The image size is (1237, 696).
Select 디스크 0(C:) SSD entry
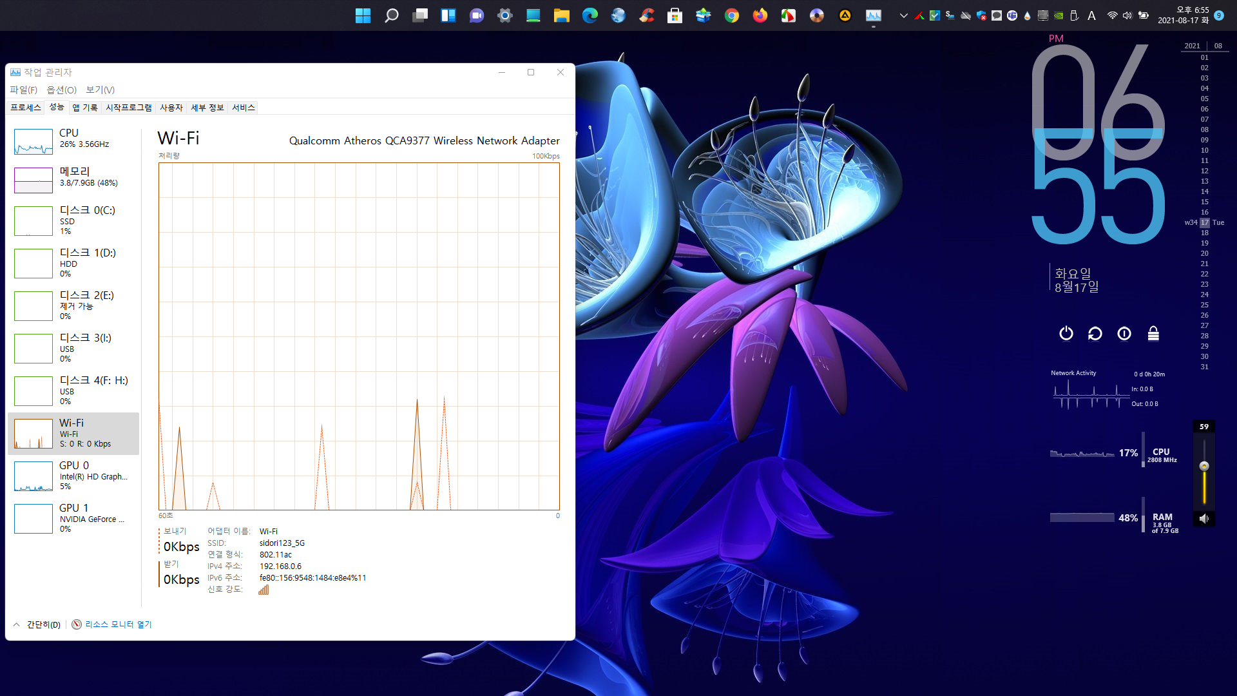pyautogui.click(x=73, y=220)
